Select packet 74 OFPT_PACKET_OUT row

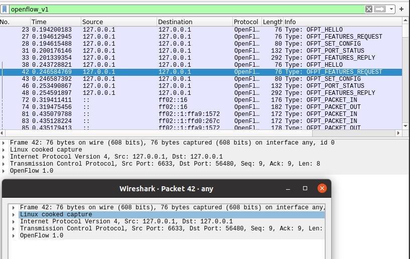pyautogui.click(x=201, y=107)
